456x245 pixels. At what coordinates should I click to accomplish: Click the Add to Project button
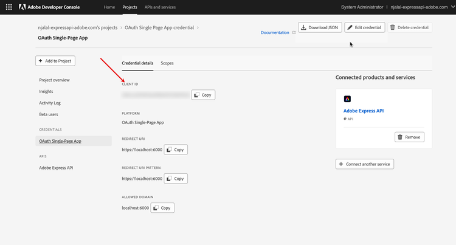click(x=55, y=61)
